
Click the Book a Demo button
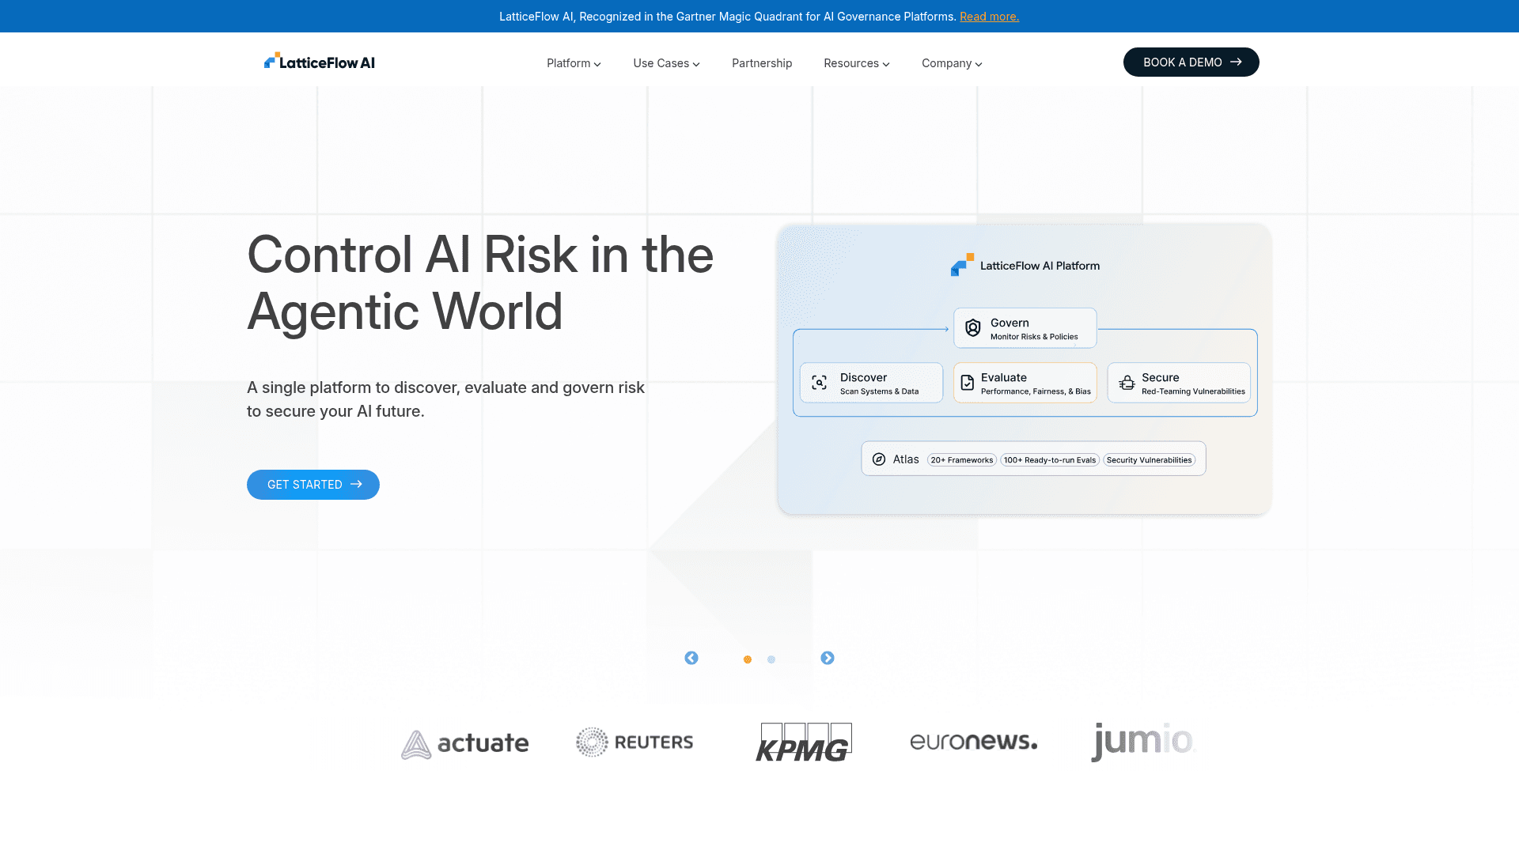tap(1191, 62)
